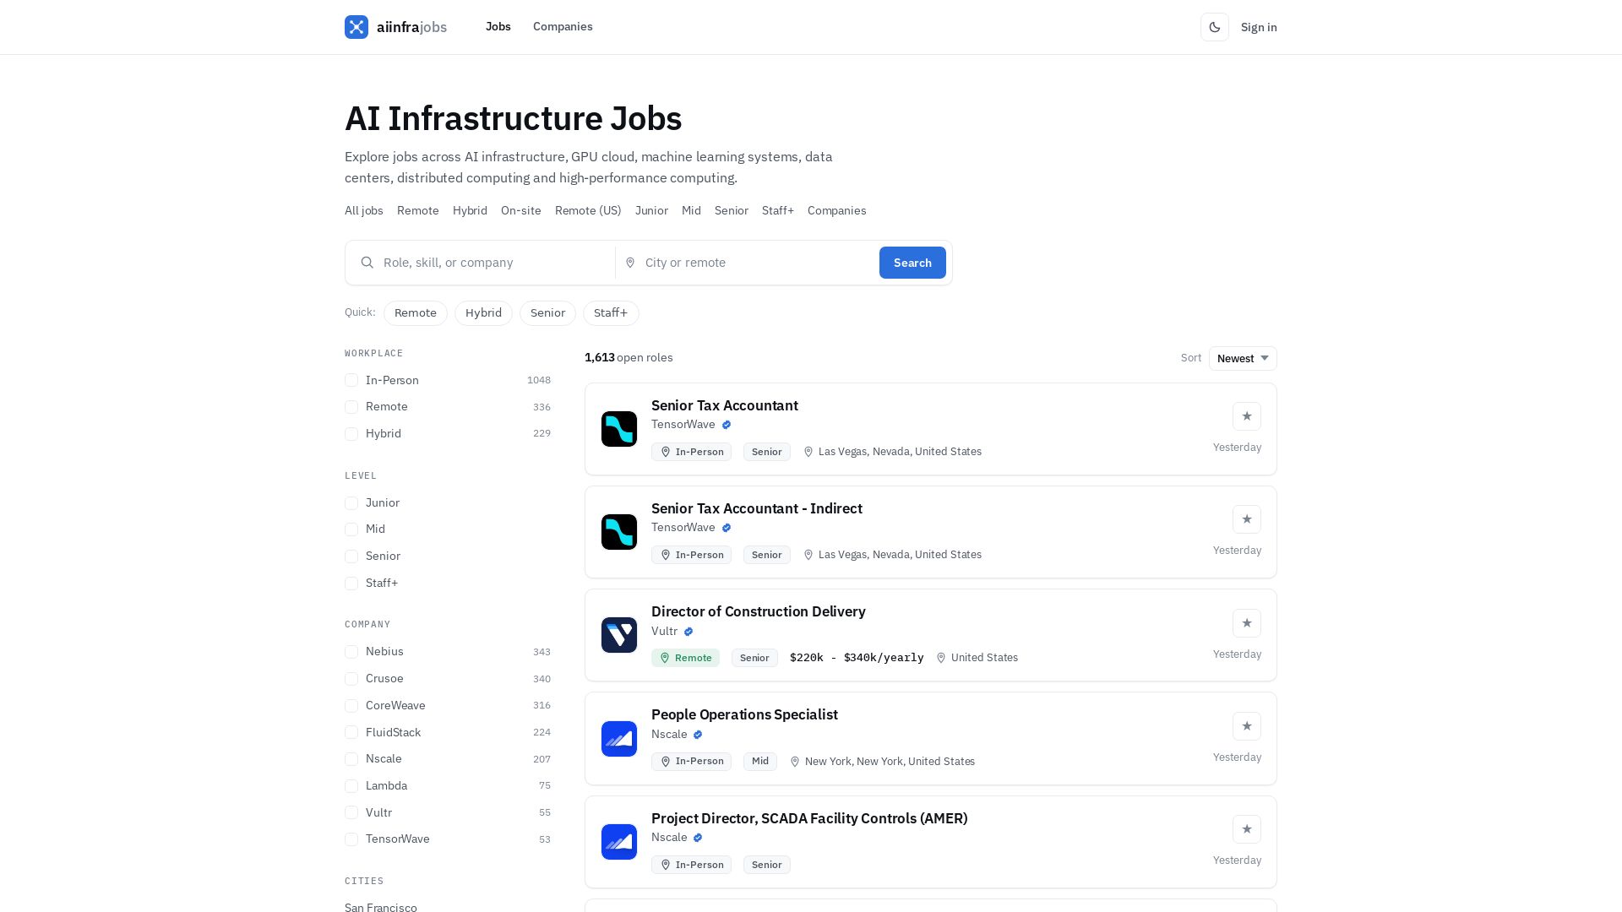Star the Senior Tax Accountant - Indirect job
Image resolution: width=1622 pixels, height=912 pixels.
1247,519
